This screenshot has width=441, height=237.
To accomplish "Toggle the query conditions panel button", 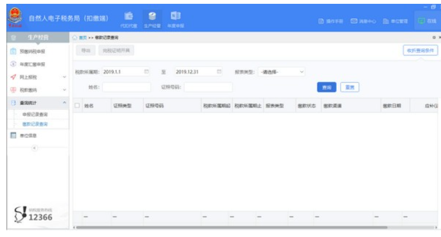I will point(420,50).
